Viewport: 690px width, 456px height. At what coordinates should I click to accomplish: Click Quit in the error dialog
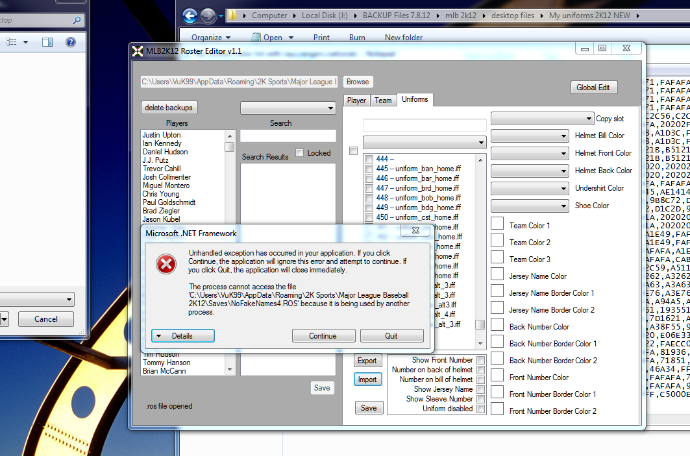point(391,336)
